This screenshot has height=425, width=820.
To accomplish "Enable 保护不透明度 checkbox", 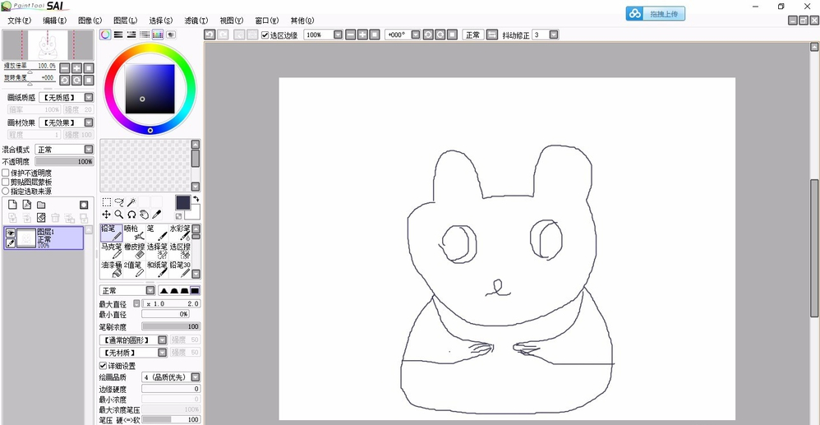I will click(6, 173).
